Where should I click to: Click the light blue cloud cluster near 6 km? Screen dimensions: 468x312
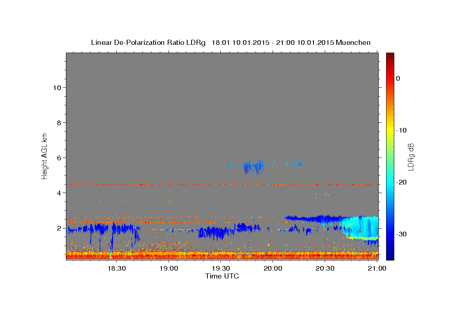[x=253, y=167]
